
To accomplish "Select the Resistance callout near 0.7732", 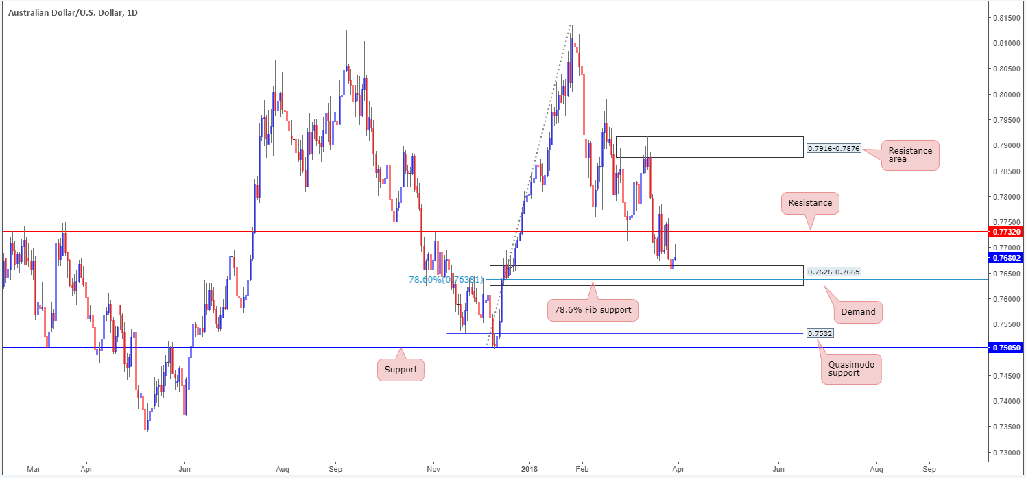I will coord(810,203).
